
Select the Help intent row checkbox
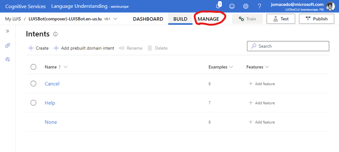point(33,103)
